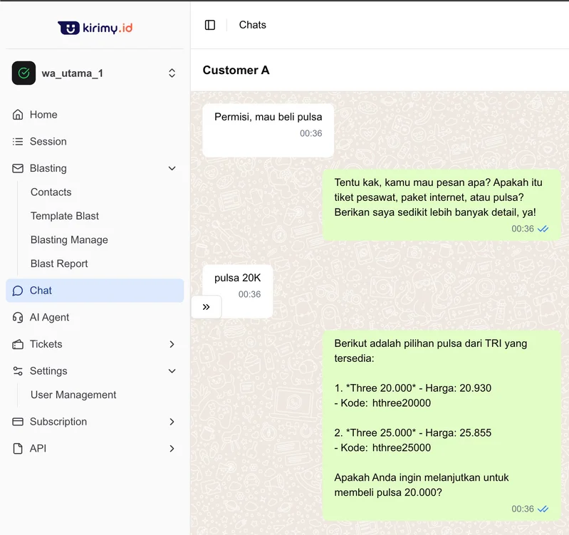Open the wa_utama_1 session switcher
569x535 pixels.
[x=172, y=73]
